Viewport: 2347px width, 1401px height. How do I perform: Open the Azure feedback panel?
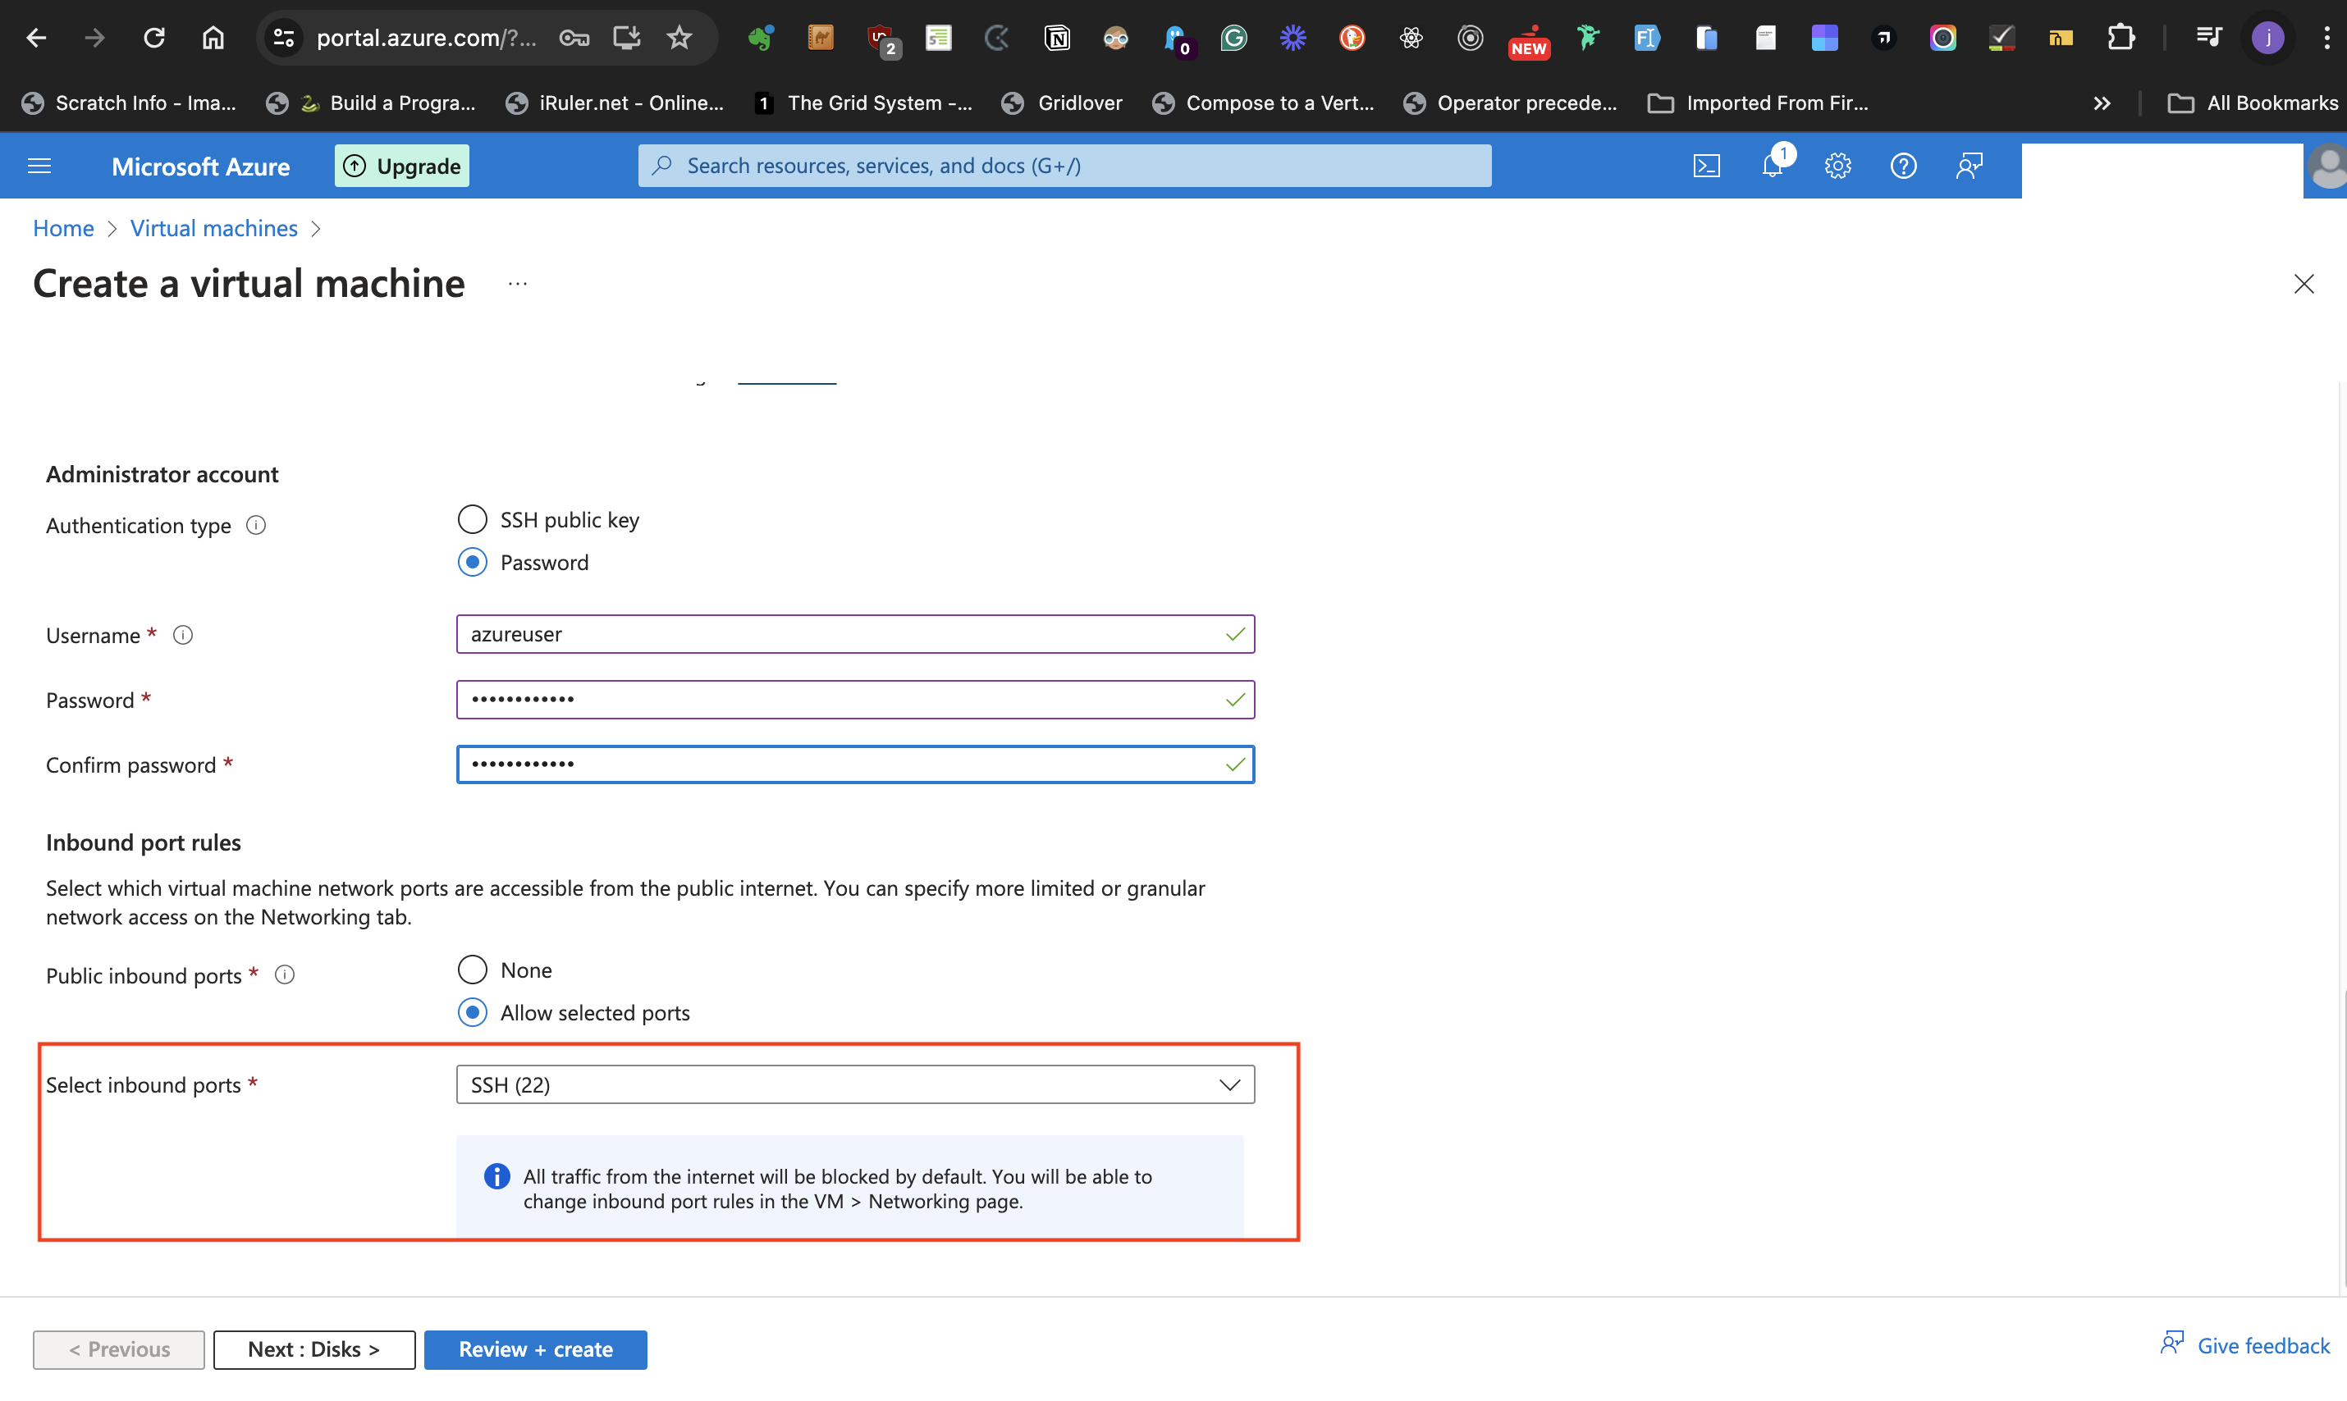pos(1970,165)
